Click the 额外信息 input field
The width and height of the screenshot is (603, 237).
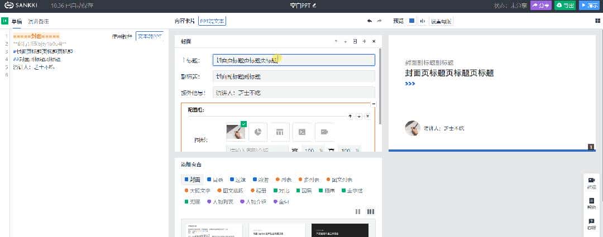294,93
